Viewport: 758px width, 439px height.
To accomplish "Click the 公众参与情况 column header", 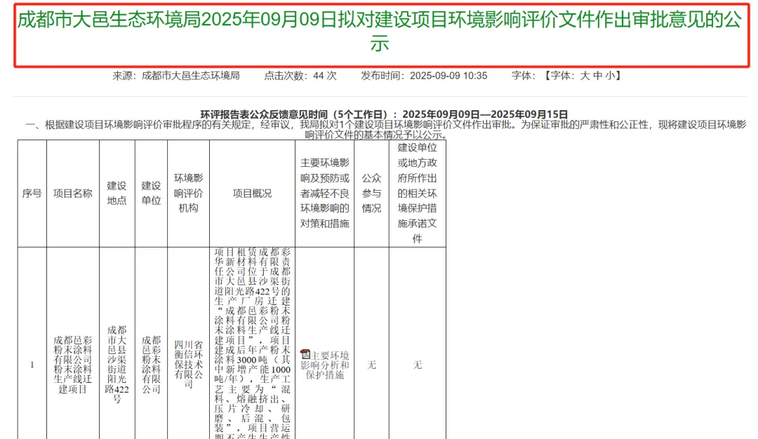I will coord(371,193).
